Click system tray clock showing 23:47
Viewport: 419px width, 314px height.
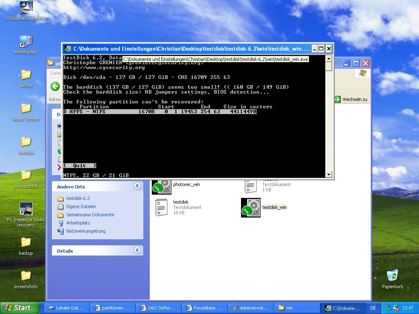click(x=408, y=308)
